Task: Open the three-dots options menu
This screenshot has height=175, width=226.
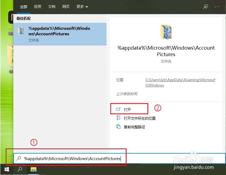Action: click(x=217, y=7)
